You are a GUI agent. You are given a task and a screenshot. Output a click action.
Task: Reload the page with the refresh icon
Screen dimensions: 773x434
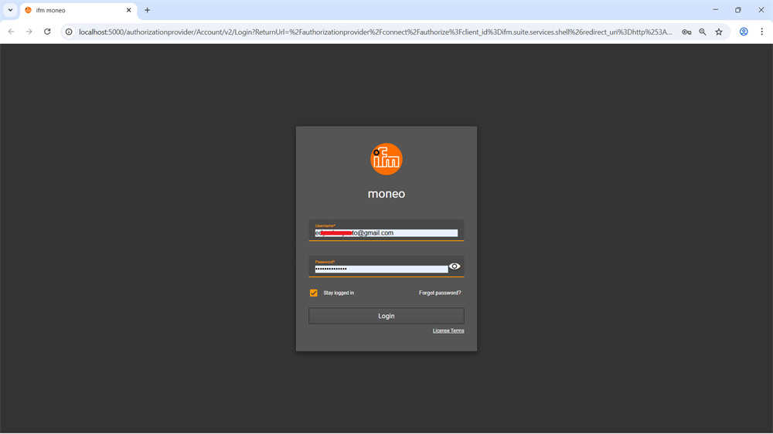[47, 32]
